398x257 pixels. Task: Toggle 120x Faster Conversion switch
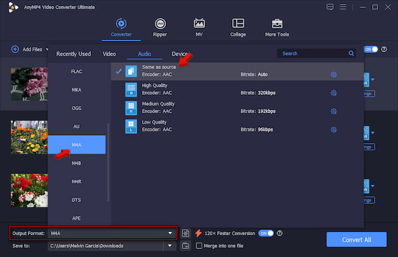click(266, 233)
